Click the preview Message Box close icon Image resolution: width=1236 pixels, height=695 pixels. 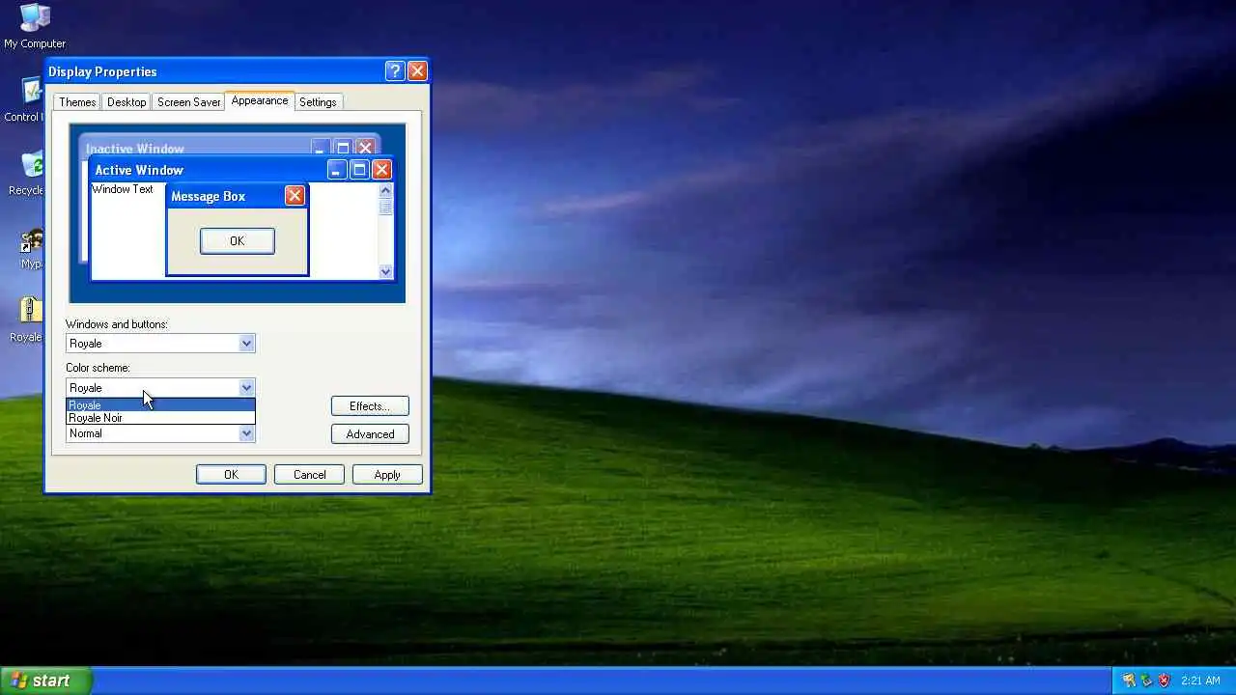point(295,196)
